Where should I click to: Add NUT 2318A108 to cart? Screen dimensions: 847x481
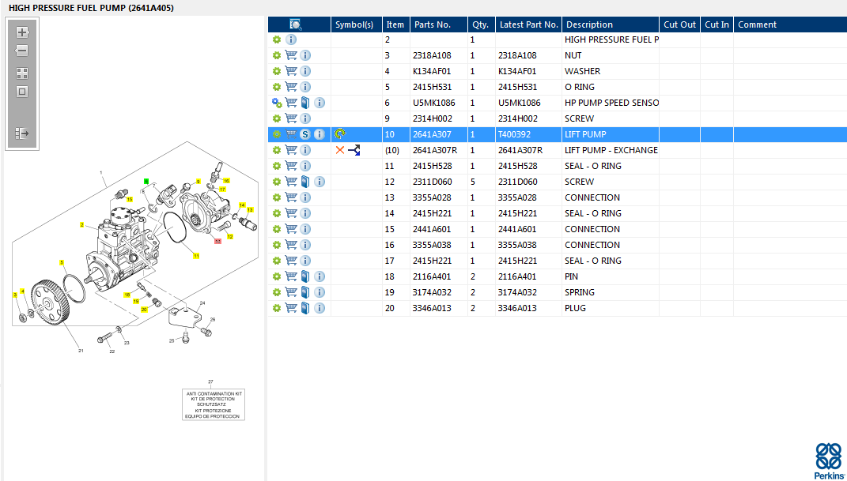291,55
